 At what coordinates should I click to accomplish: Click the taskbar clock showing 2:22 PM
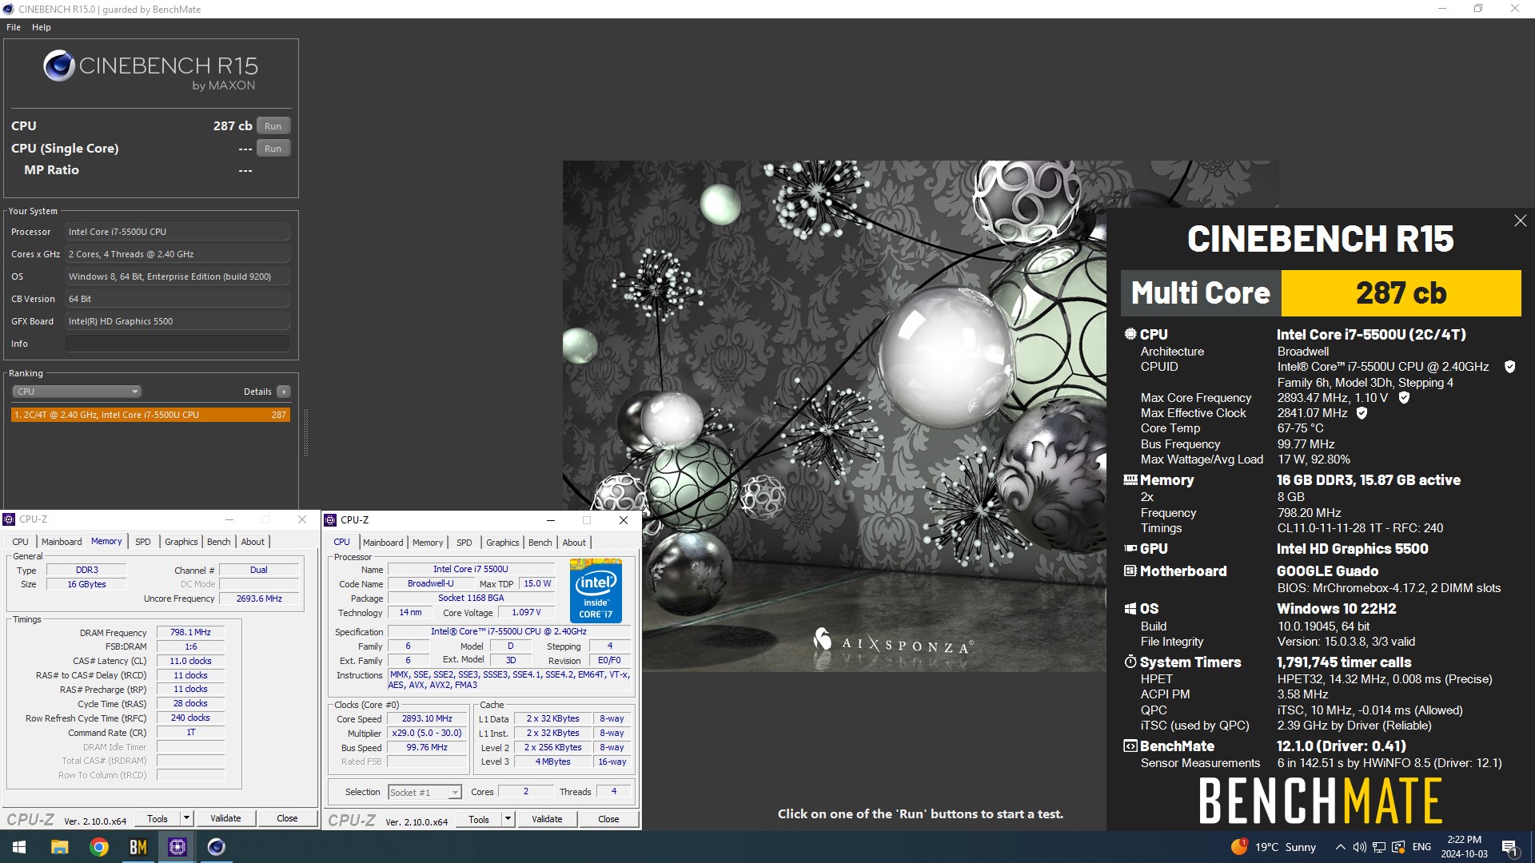(1464, 847)
